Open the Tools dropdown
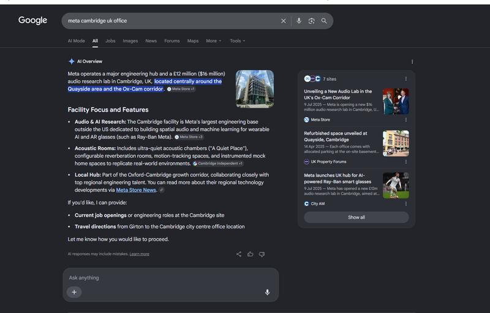The height and width of the screenshot is (313, 490). tap(238, 41)
